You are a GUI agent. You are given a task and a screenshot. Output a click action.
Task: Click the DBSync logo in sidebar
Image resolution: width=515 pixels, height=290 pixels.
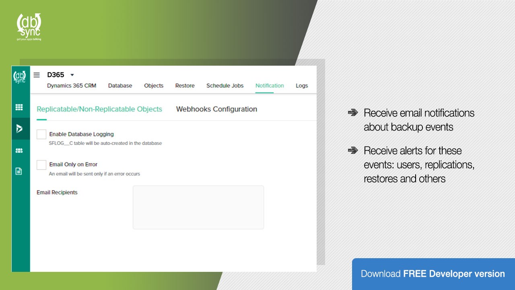click(x=20, y=77)
